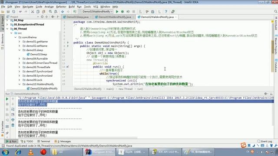Expand the demo01.getName package
The image size is (278, 156).
(x=20, y=42)
